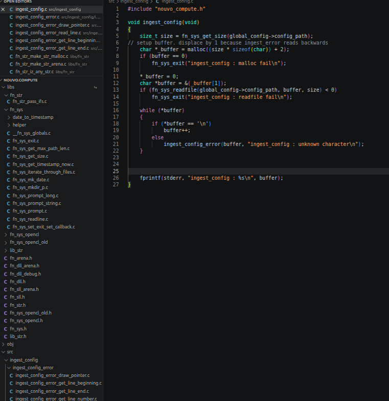Open fn_sys_prompt_string.c file
This screenshot has width=389, height=401.
(x=37, y=203)
